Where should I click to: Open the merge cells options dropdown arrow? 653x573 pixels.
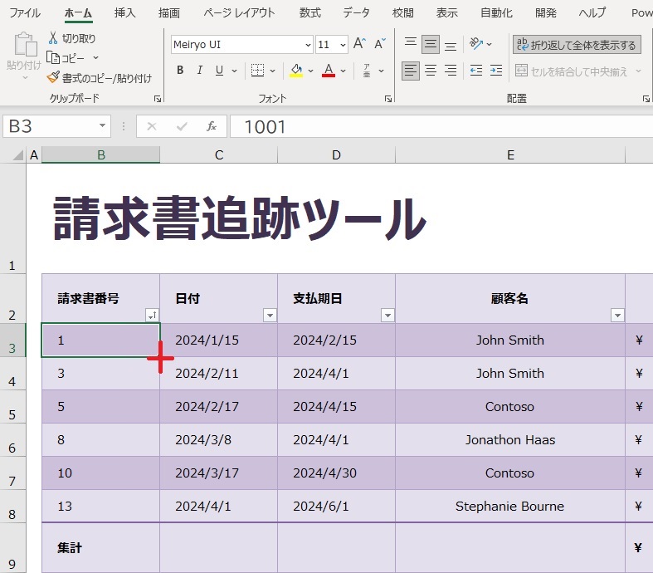coord(638,71)
